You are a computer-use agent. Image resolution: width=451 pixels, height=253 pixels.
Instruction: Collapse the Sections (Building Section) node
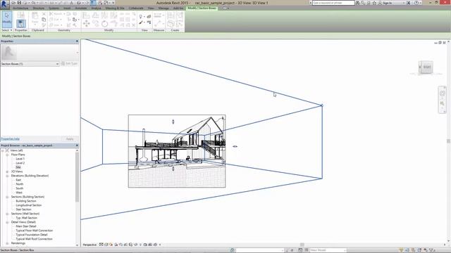pyautogui.click(x=7, y=197)
